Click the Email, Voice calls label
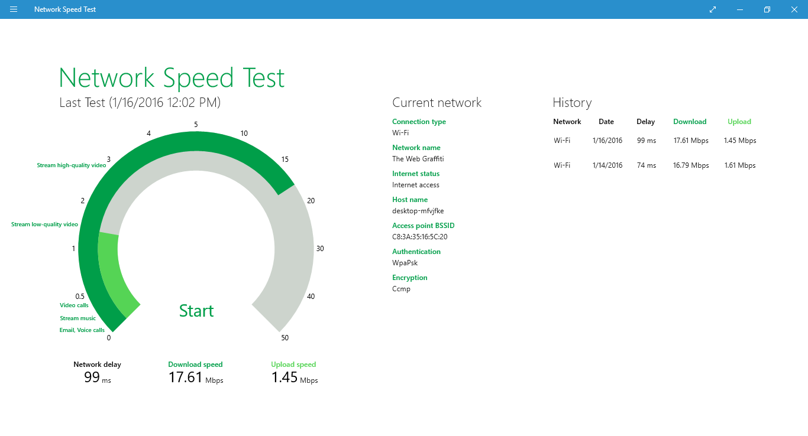 (x=82, y=330)
